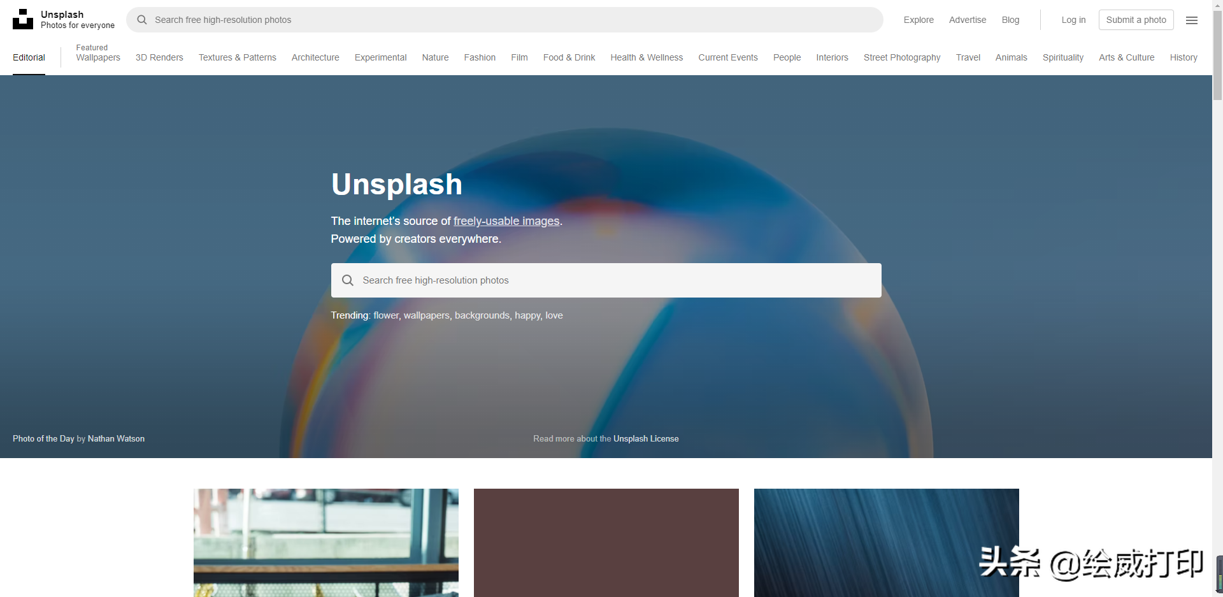
Task: Click the scrollbar up arrow
Action: (1217, 4)
